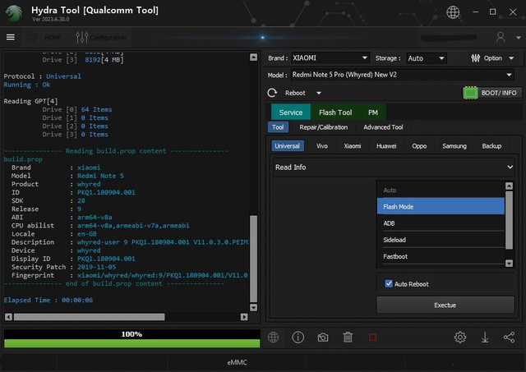Clear the log with the trash icon

coord(348,338)
